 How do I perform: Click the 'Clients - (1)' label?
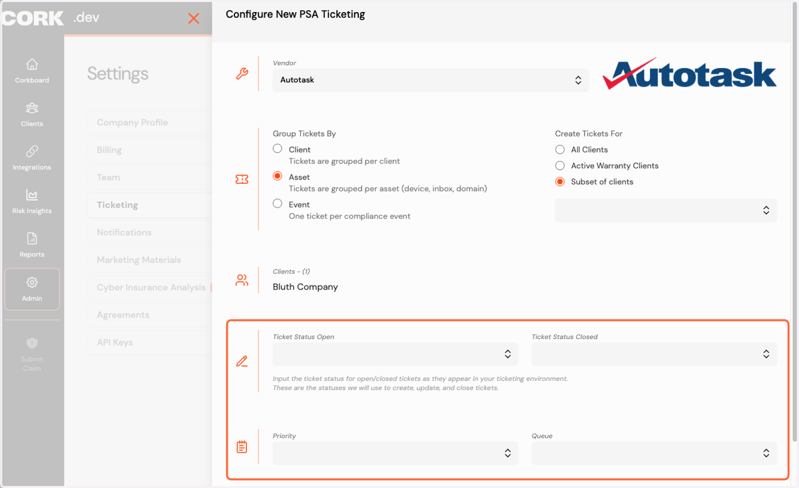(x=292, y=272)
